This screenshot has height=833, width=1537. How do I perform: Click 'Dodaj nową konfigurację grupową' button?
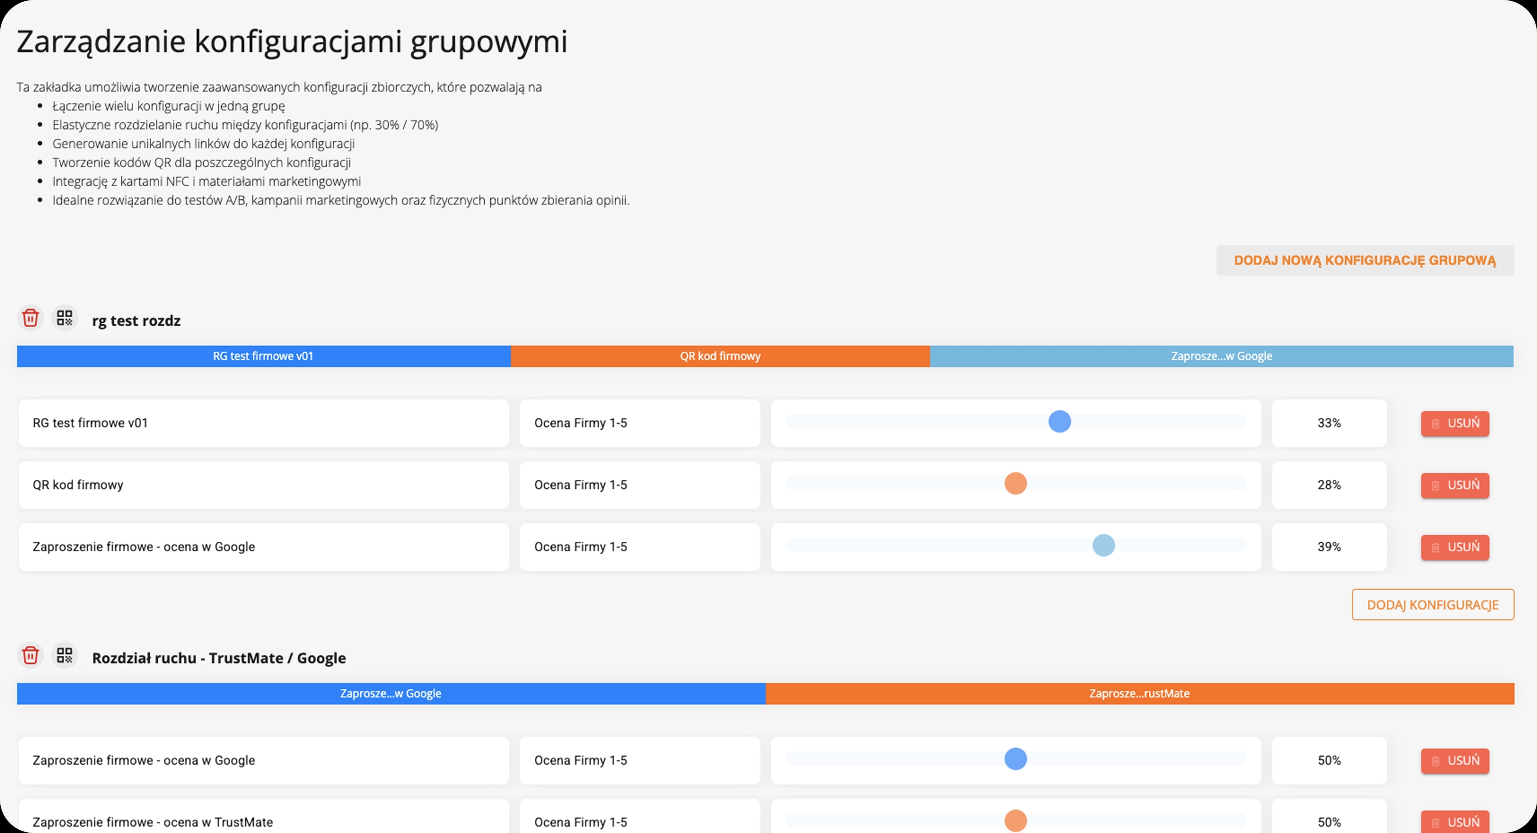(x=1365, y=260)
